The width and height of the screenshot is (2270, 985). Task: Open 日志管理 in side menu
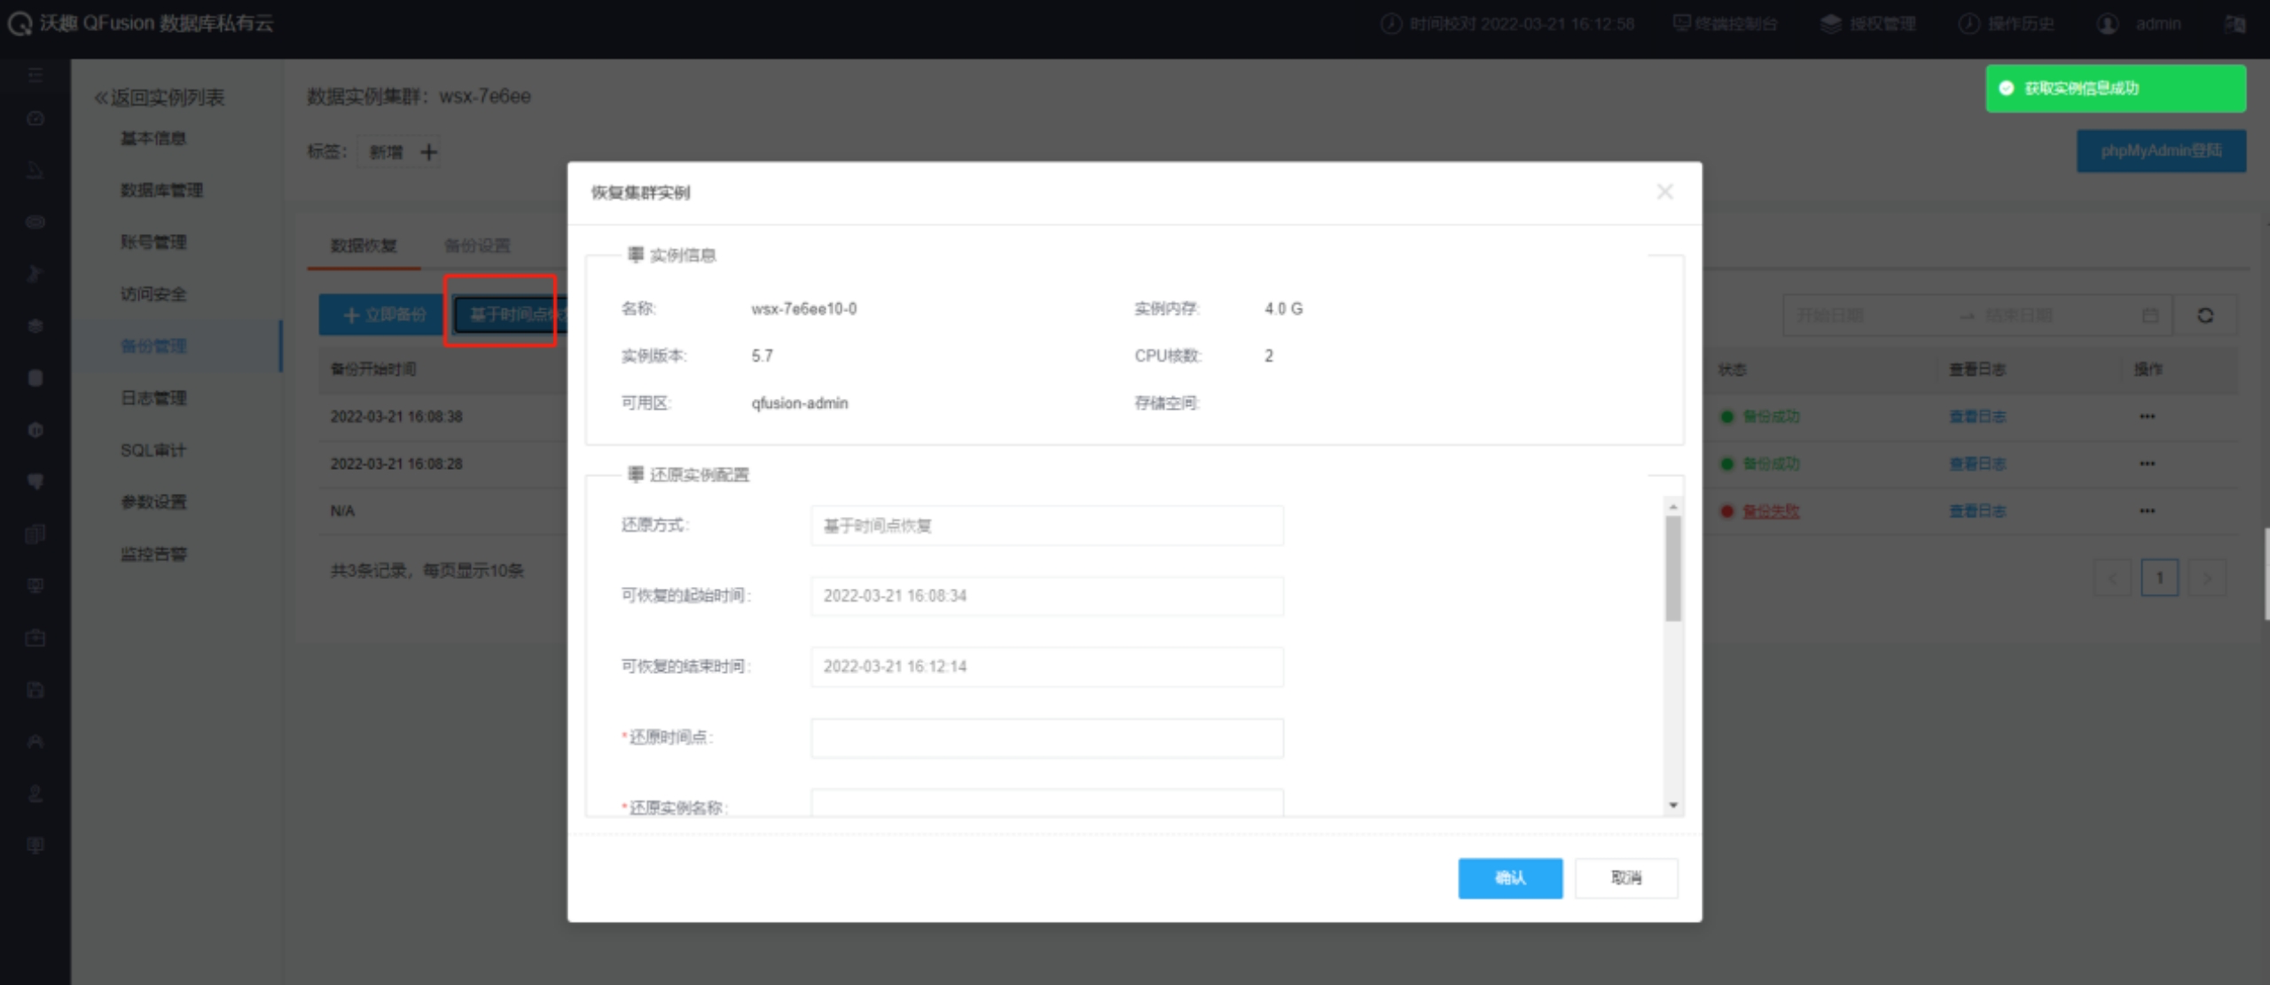pos(153,398)
